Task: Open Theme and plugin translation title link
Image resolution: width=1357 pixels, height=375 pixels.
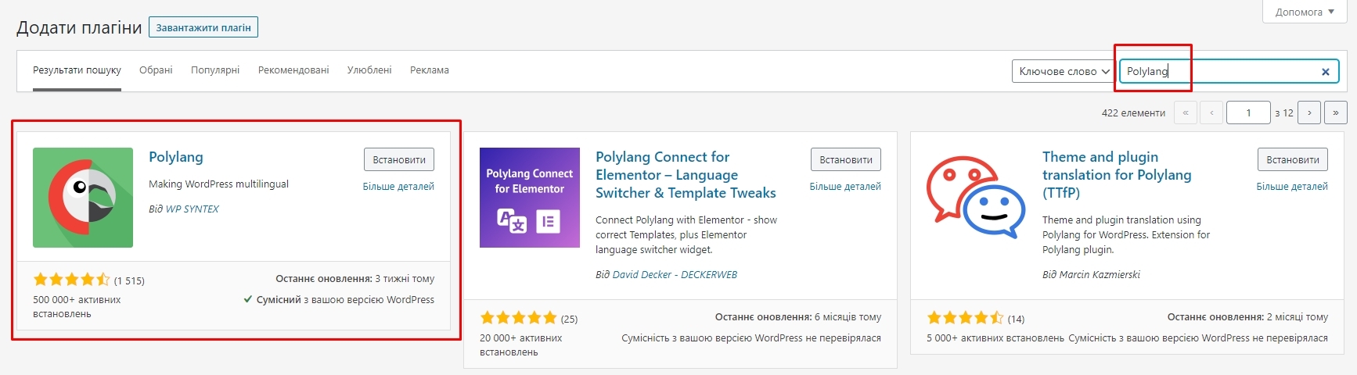Action: 1117,175
